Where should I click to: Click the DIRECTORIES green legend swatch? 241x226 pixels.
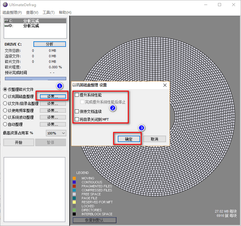point(74,210)
